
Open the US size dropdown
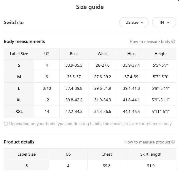[134, 22]
